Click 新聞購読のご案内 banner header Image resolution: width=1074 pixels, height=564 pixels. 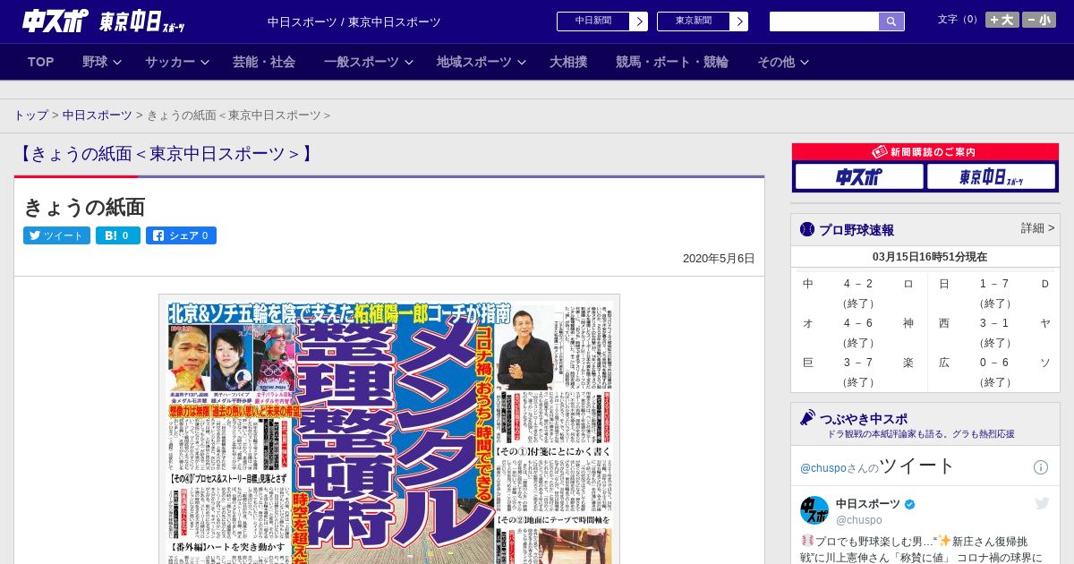[925, 152]
